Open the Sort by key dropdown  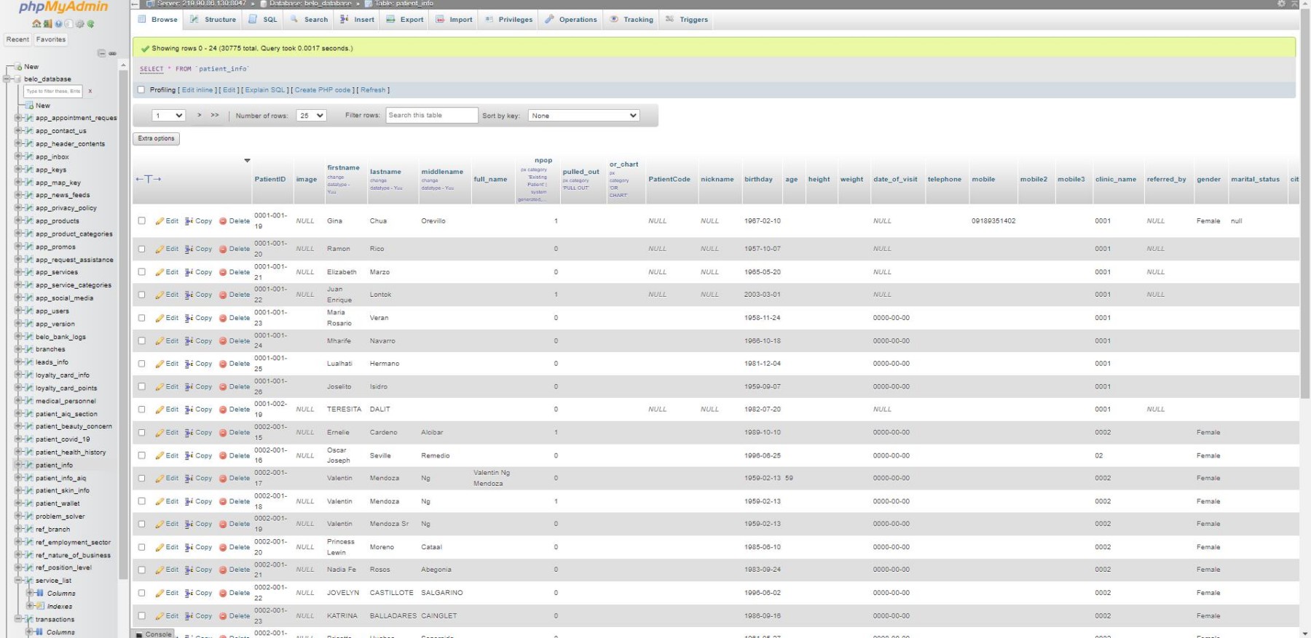coord(584,116)
